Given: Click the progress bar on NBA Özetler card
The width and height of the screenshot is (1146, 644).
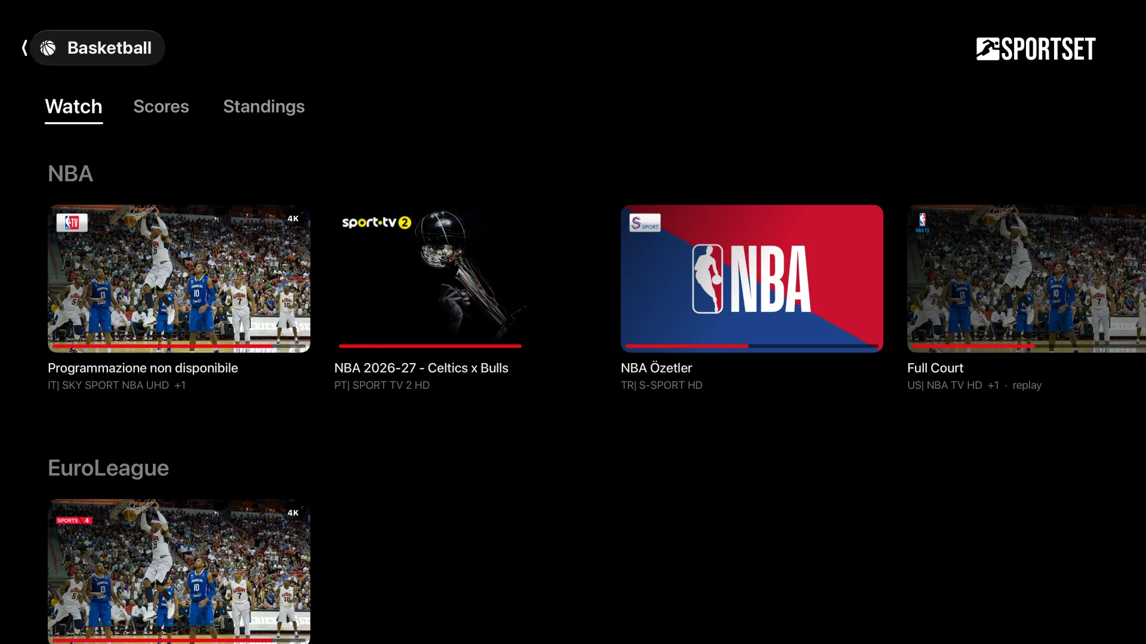Looking at the screenshot, I should (x=752, y=346).
